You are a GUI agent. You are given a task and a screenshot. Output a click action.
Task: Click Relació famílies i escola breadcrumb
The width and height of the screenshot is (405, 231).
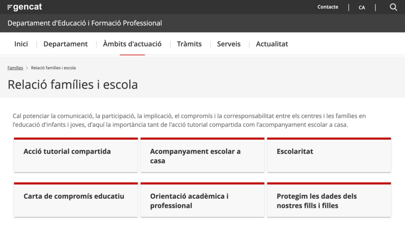[x=53, y=68]
